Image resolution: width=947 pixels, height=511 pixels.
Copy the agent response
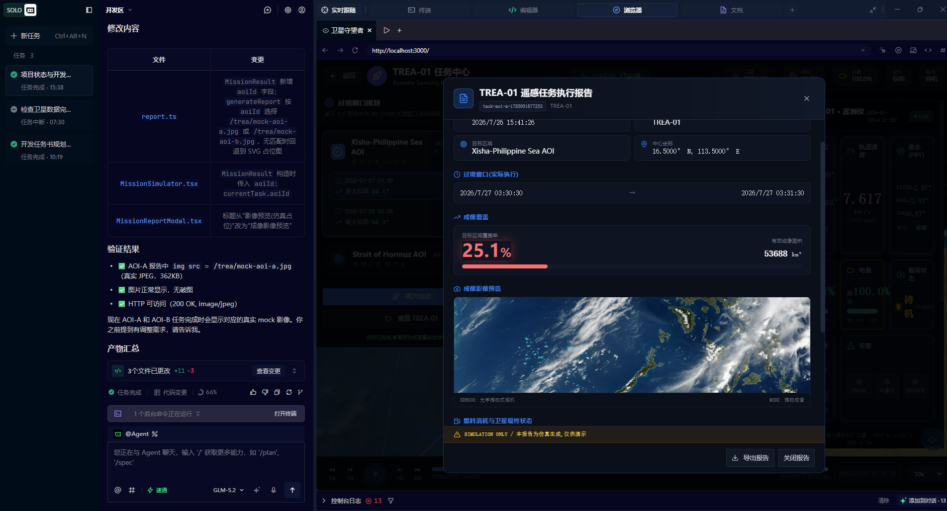[x=277, y=392]
